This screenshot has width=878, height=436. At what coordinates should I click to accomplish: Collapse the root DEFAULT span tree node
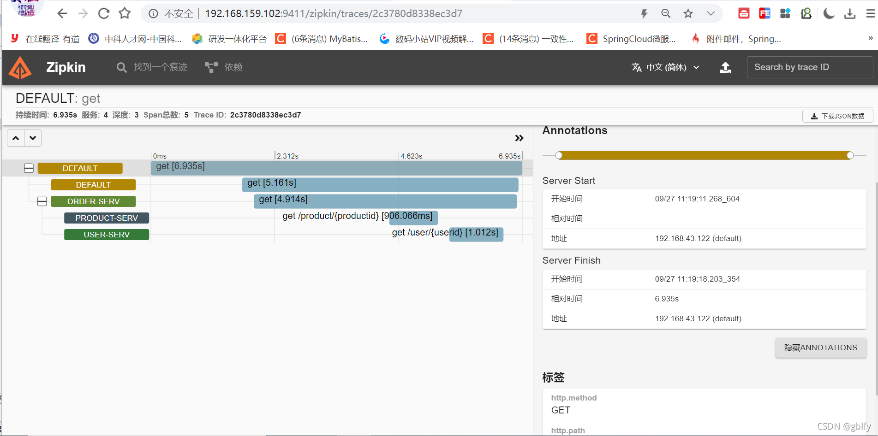point(29,168)
